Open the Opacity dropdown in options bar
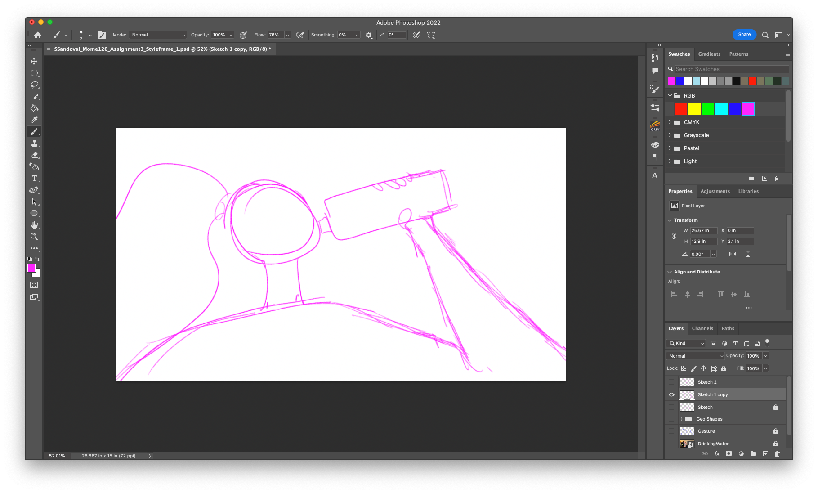This screenshot has height=493, width=818. (x=231, y=35)
